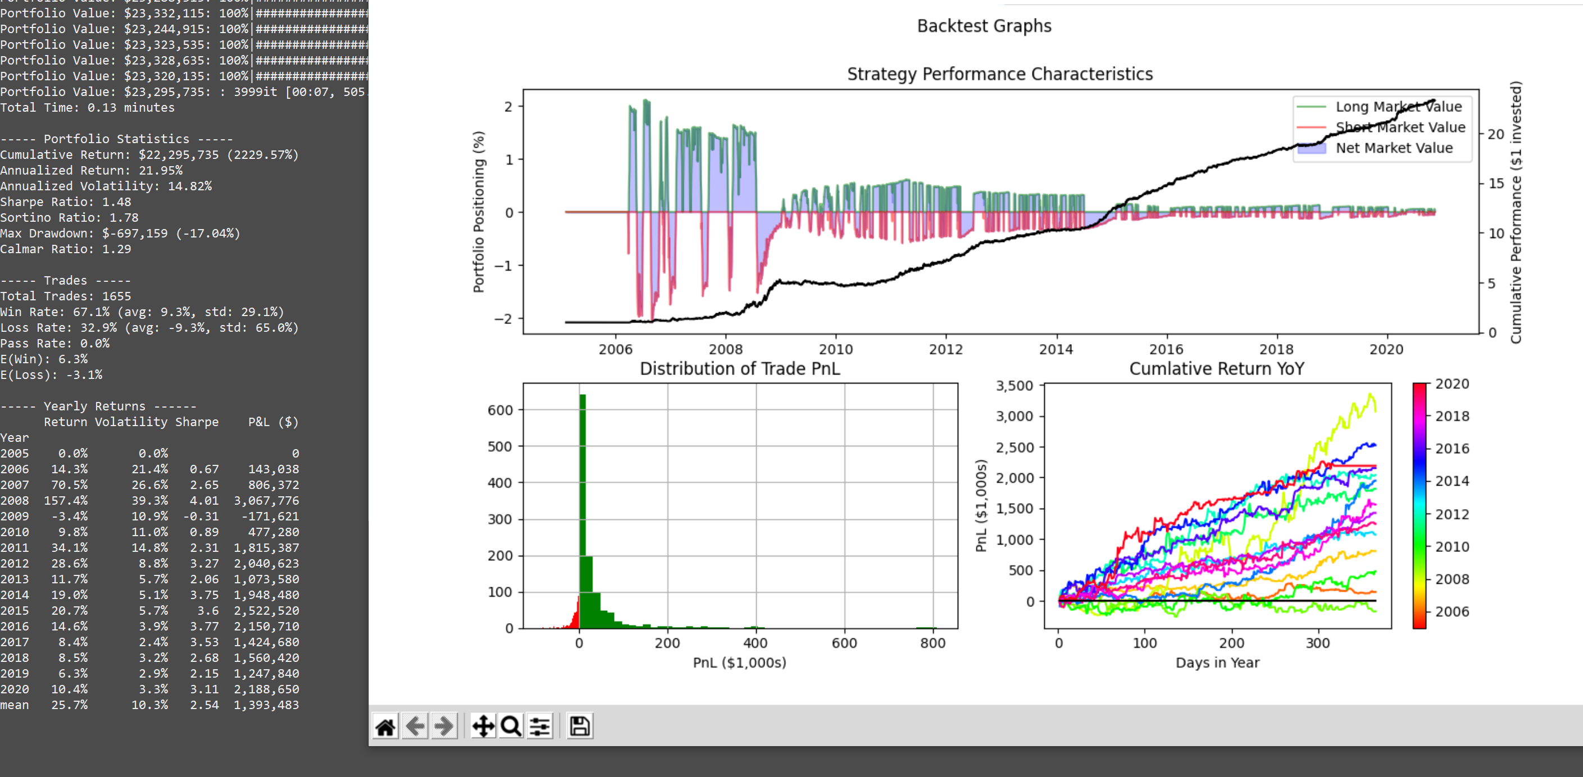
Task: Click the Max Drawdown line in terminal
Action: (120, 233)
